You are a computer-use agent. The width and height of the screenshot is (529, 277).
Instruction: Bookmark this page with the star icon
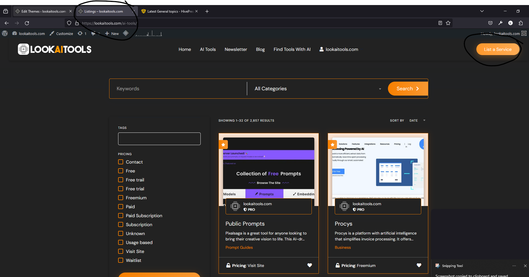[x=448, y=23]
